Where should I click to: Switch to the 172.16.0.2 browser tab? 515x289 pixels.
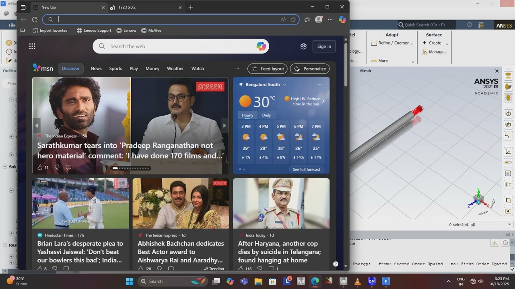[x=145, y=7]
